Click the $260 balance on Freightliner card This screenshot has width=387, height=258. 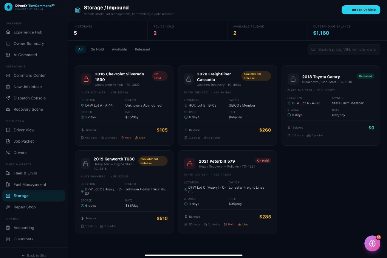pyautogui.click(x=265, y=130)
